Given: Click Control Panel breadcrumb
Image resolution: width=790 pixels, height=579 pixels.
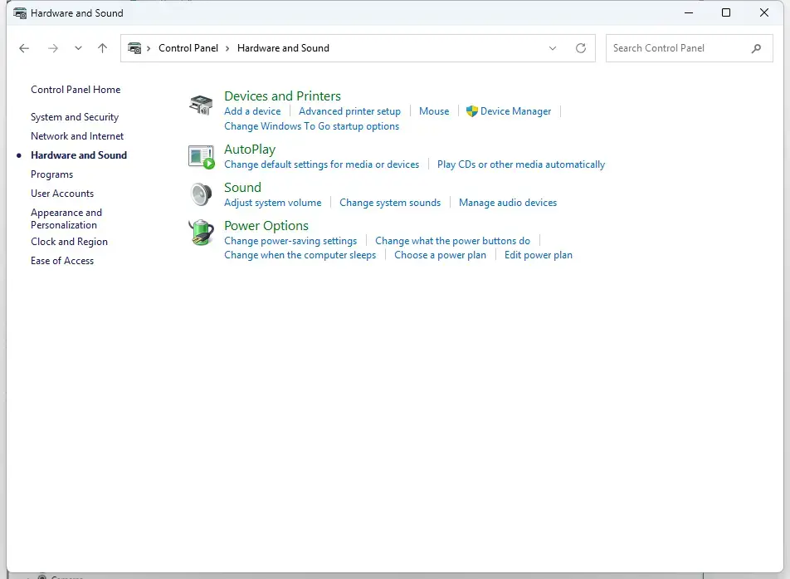Looking at the screenshot, I should click(188, 48).
